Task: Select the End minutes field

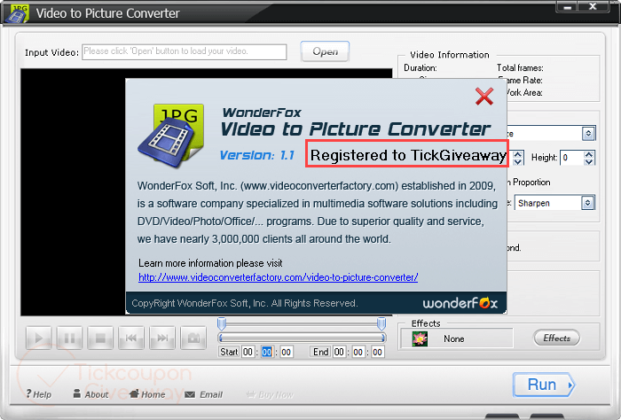Action: [x=358, y=352]
